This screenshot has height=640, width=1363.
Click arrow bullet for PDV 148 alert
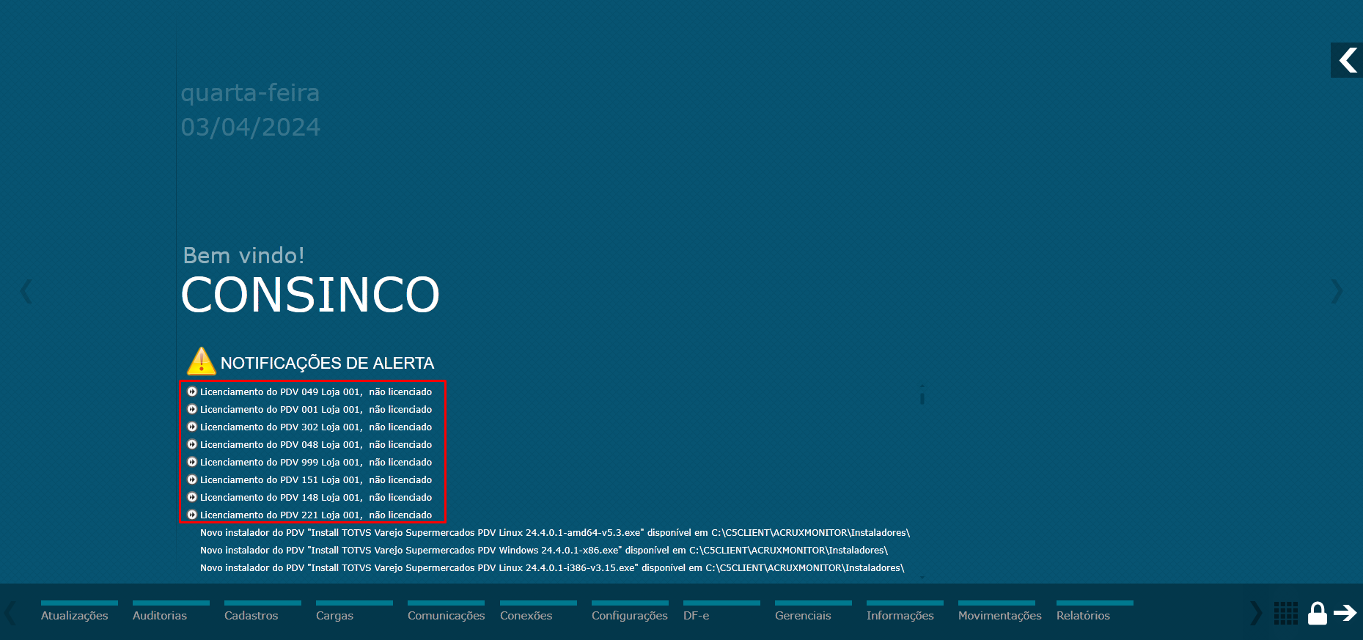coord(192,497)
